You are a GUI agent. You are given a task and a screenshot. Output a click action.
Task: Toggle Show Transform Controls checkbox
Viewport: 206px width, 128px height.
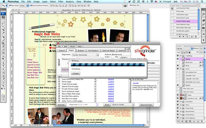[x=31, y=6]
